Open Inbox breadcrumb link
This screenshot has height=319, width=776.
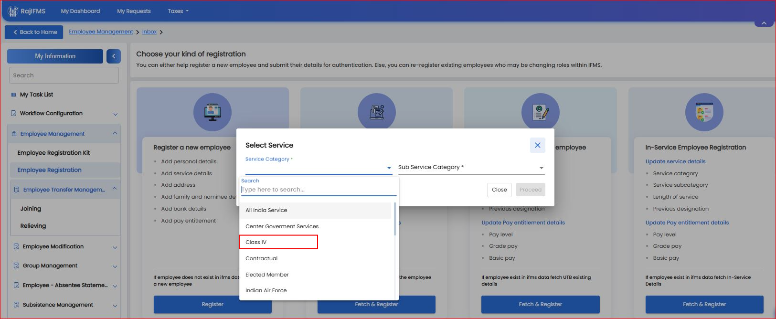(149, 32)
